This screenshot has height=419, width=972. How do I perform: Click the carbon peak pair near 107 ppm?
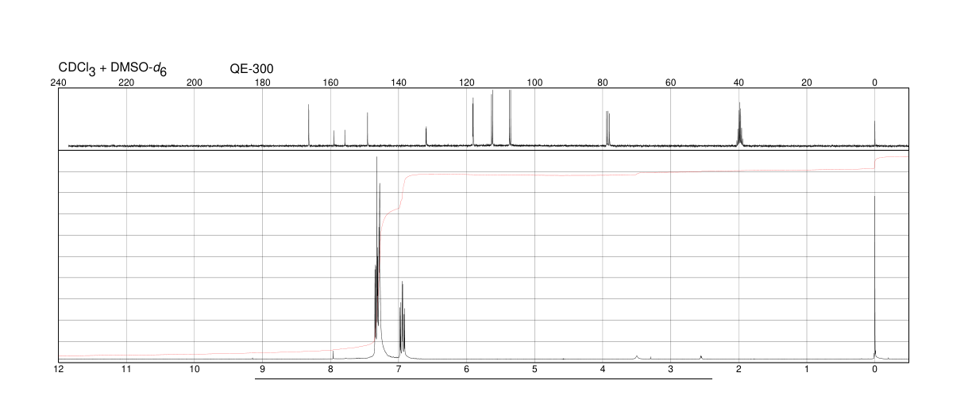[x=510, y=117]
